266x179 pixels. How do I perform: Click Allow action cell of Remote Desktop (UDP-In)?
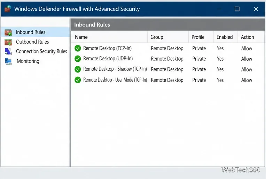247,59
